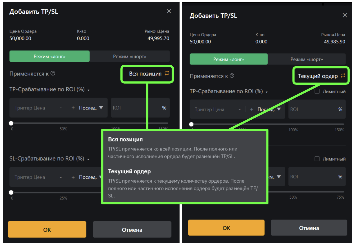
Task: Open 'Послед.' dropdown in left TP trigger field
Action: coord(91,108)
